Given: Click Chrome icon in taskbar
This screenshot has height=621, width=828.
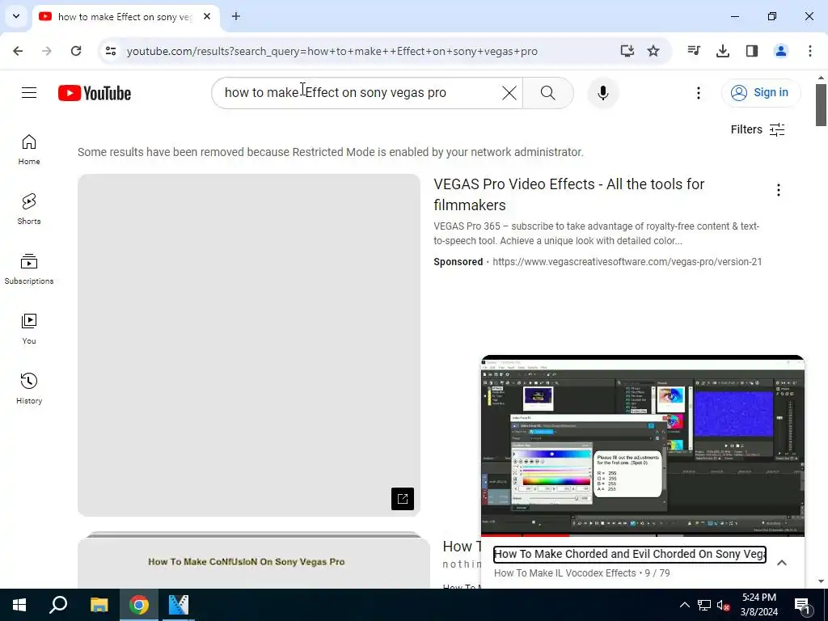Looking at the screenshot, I should tap(139, 605).
